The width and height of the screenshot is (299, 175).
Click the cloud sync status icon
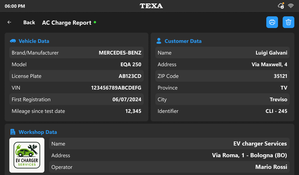[281, 6]
